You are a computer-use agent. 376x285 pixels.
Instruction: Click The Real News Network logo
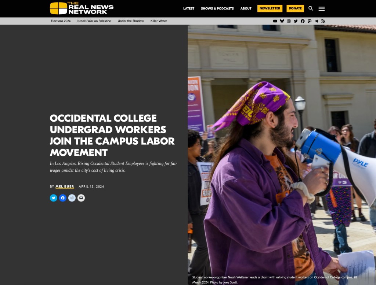[x=82, y=8]
